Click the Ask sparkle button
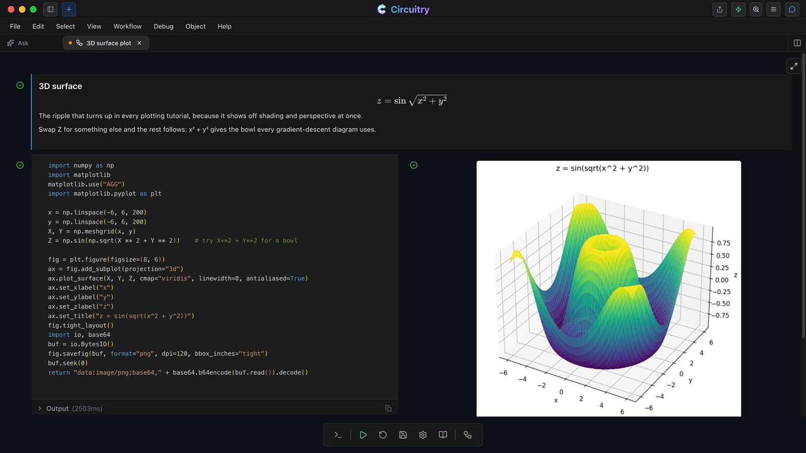Image resolution: width=806 pixels, height=453 pixels. [x=18, y=43]
